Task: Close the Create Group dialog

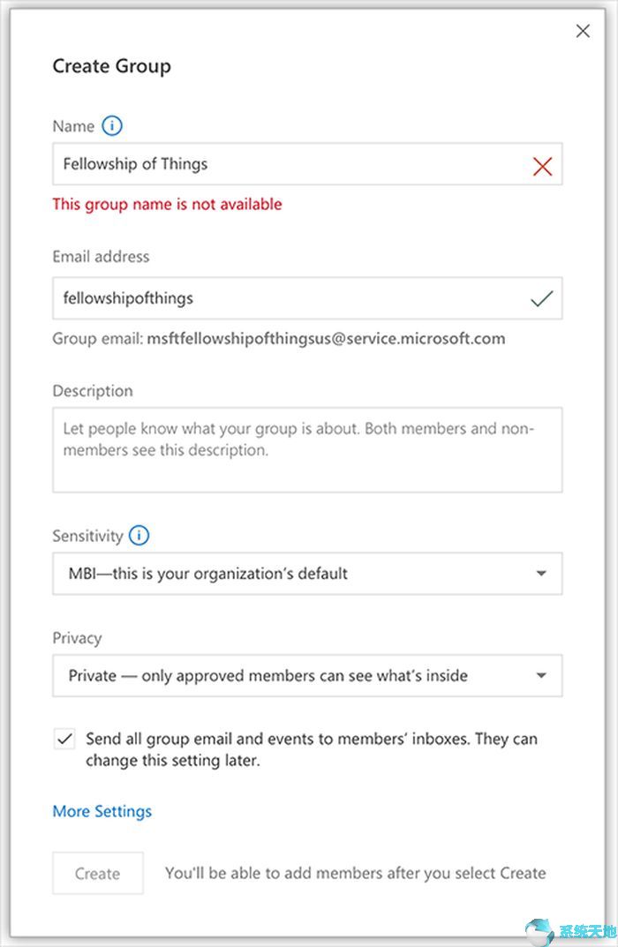Action: tap(583, 31)
